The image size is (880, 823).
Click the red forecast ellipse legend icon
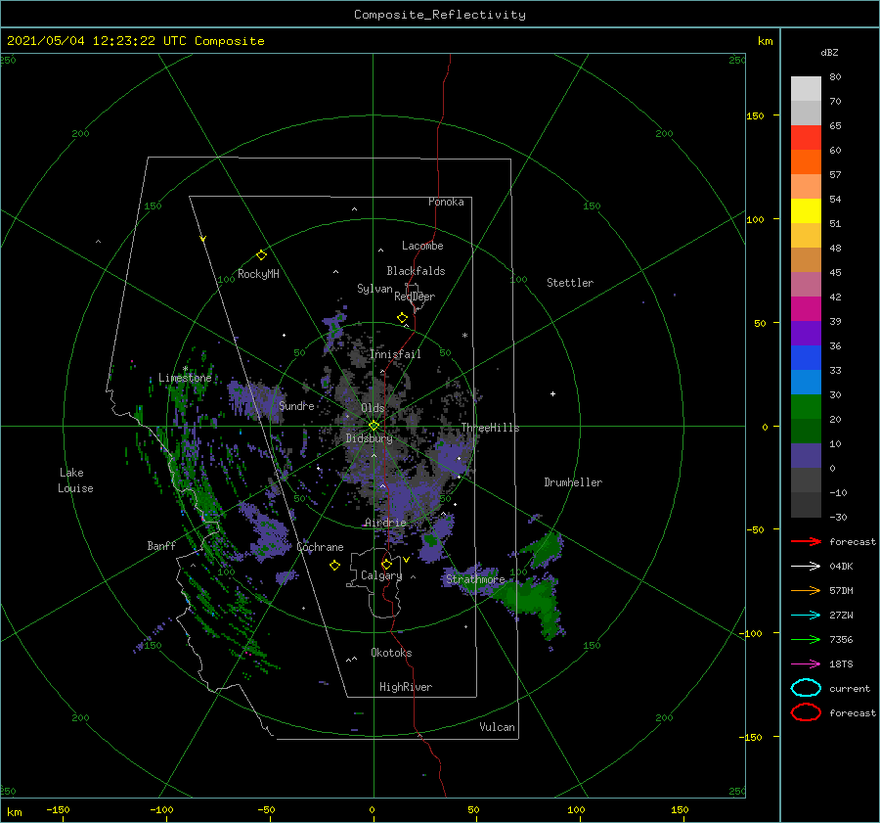(x=806, y=712)
